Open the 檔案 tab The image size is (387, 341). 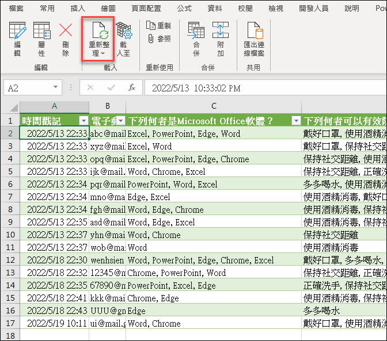click(x=16, y=9)
